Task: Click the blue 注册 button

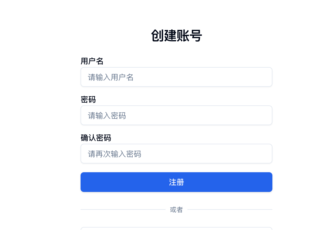Action: [x=176, y=182]
